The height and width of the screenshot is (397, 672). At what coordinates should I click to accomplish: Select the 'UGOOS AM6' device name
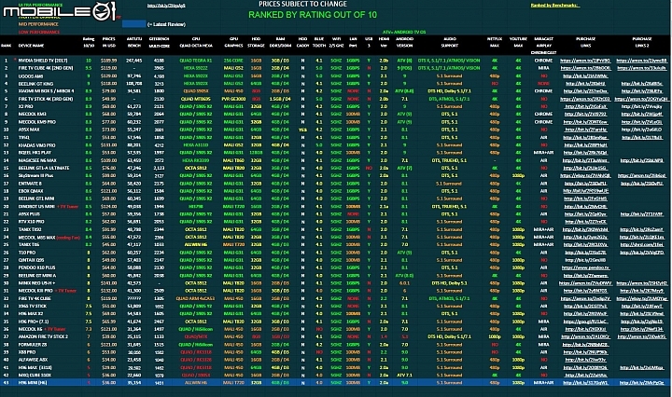click(30, 75)
